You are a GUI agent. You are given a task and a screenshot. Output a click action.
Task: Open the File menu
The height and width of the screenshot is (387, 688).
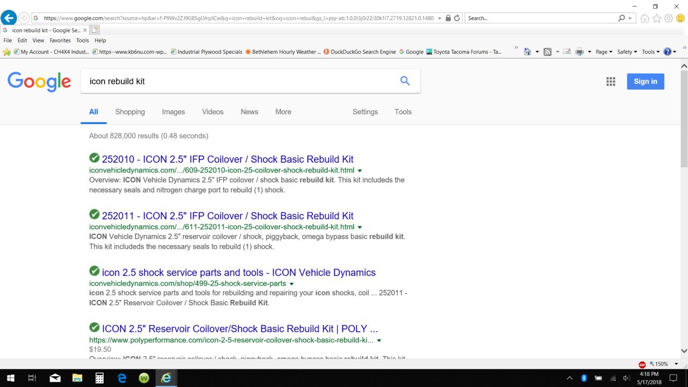click(x=8, y=40)
